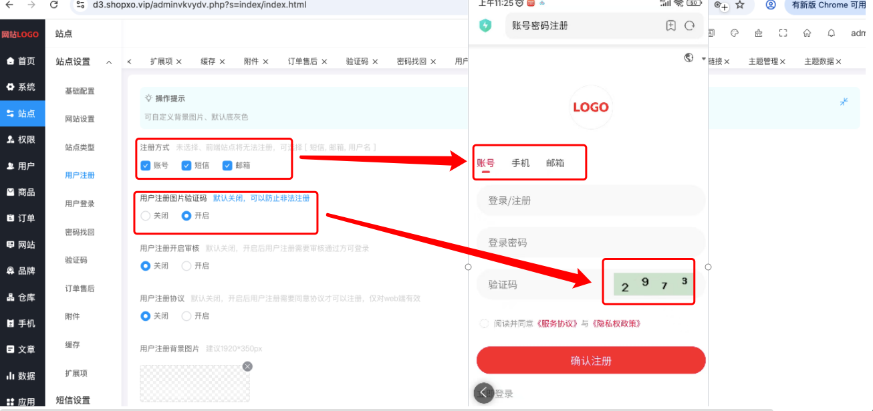
Task: Open the 《隐私权政策》 link
Action: tap(615, 323)
